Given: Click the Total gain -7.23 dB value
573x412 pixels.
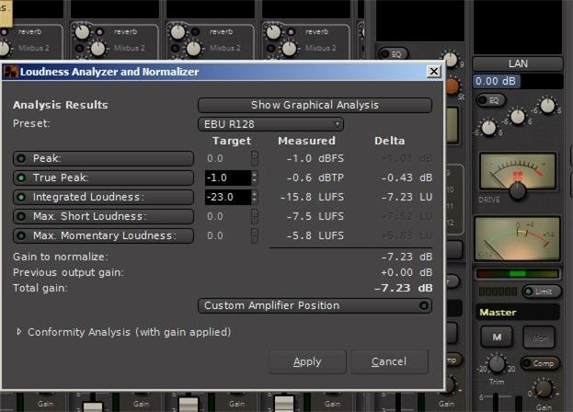Looking at the screenshot, I should pos(404,288).
